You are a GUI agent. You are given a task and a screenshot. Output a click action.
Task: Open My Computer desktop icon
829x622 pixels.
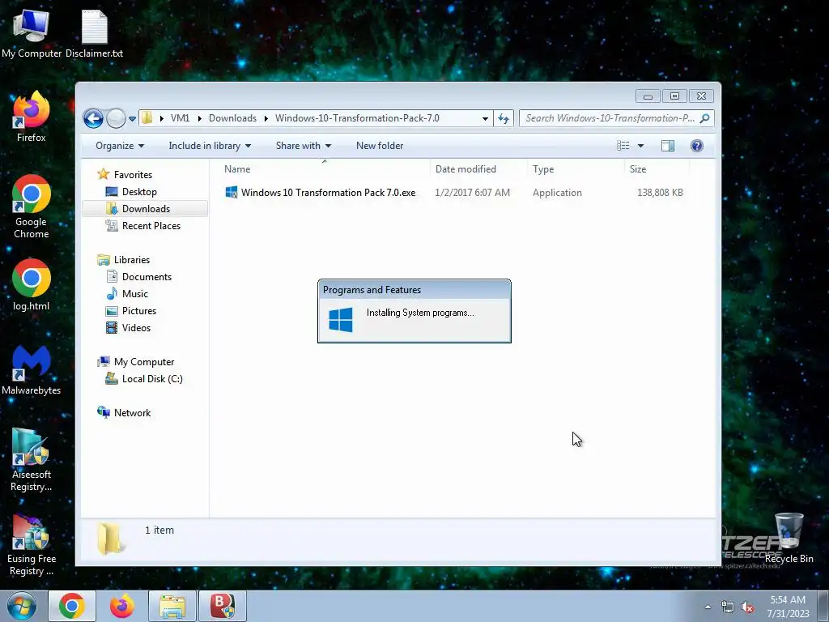click(32, 34)
